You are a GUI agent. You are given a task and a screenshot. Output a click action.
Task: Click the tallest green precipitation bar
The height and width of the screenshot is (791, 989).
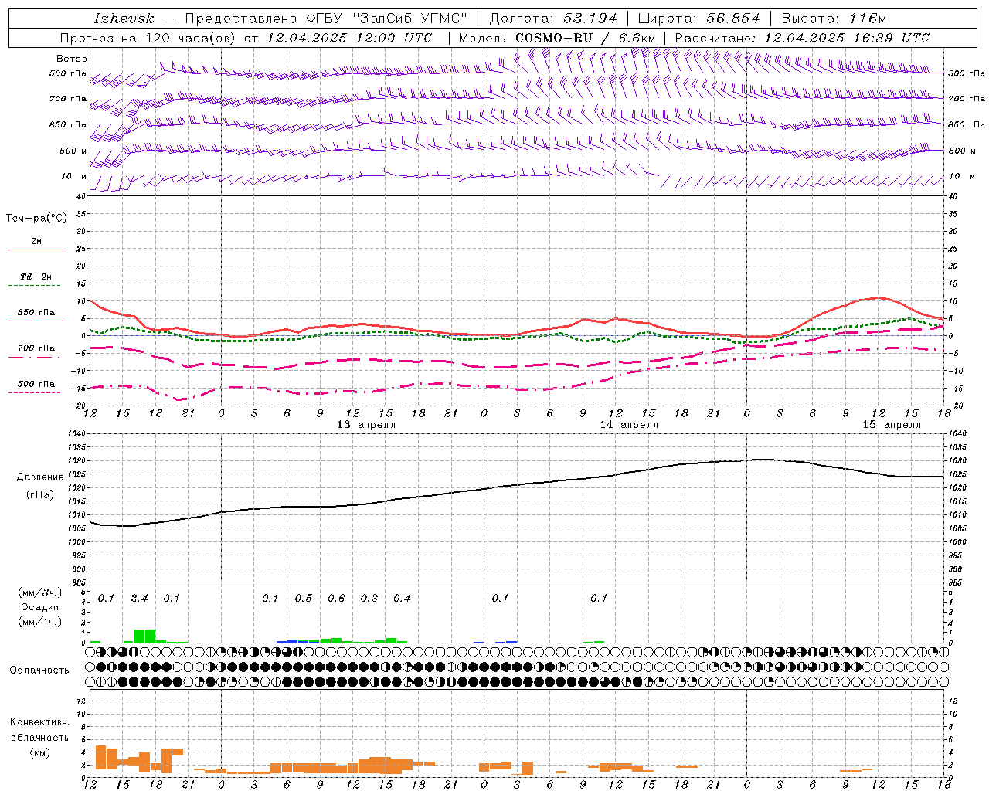[144, 636]
